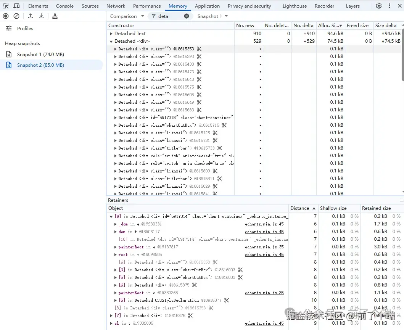Expand the el in t @19302035 retainer
The height and width of the screenshot is (330, 404).
click(111, 323)
